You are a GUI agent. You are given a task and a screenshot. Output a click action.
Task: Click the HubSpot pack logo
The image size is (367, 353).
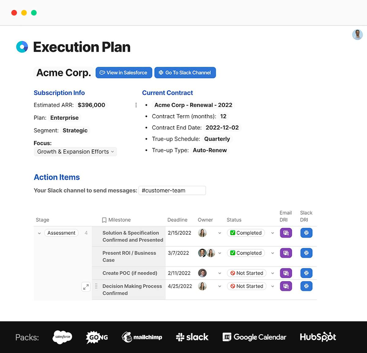coord(318,337)
